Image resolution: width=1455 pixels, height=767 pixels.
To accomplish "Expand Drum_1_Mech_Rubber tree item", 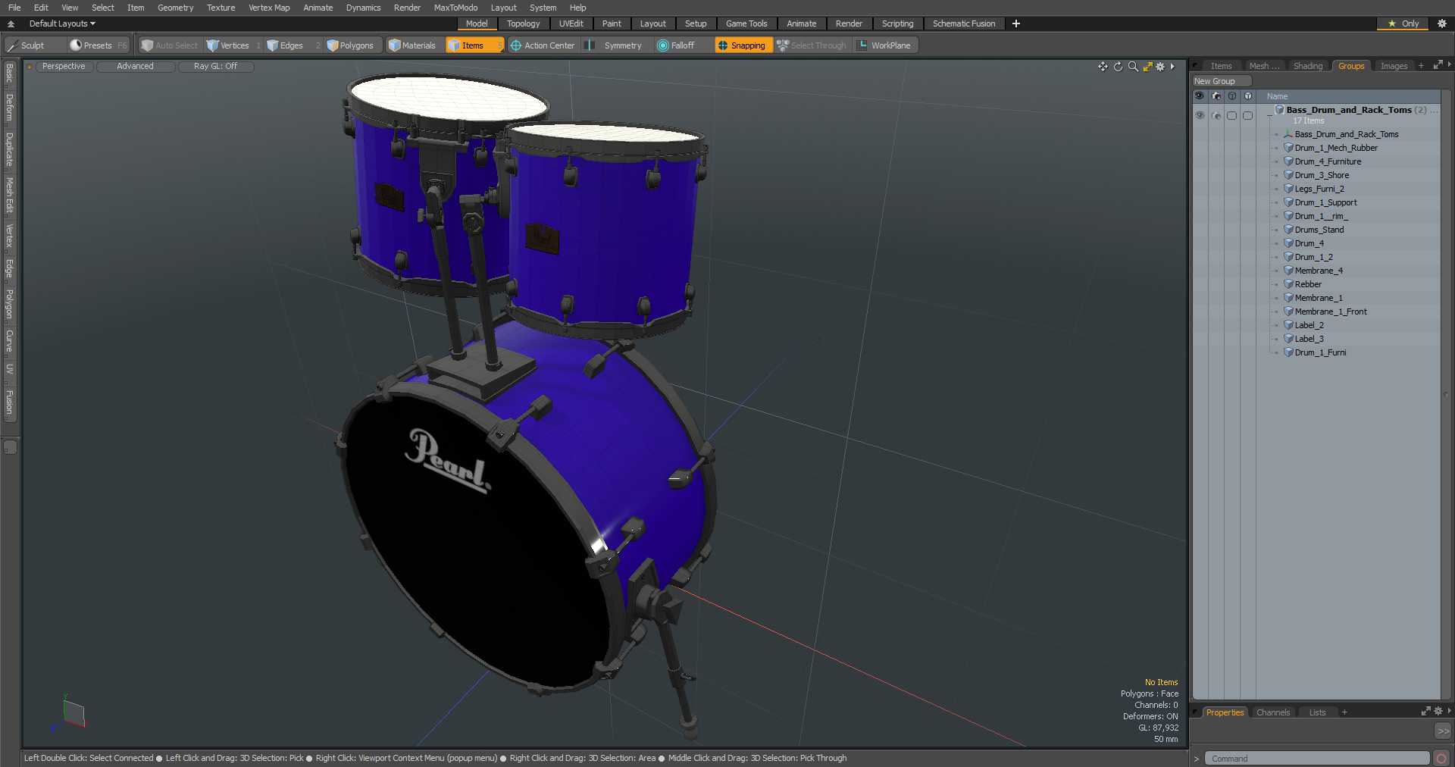I will point(1277,148).
